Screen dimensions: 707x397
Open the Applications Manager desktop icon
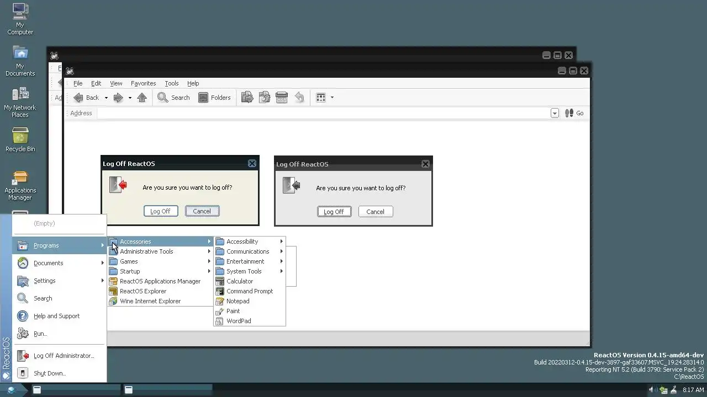(20, 185)
